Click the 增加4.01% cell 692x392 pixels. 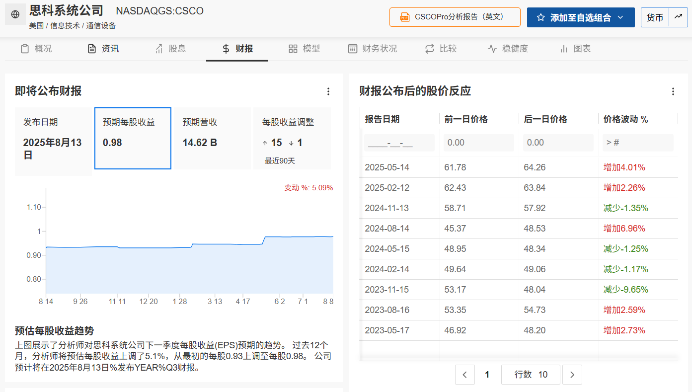pos(624,167)
